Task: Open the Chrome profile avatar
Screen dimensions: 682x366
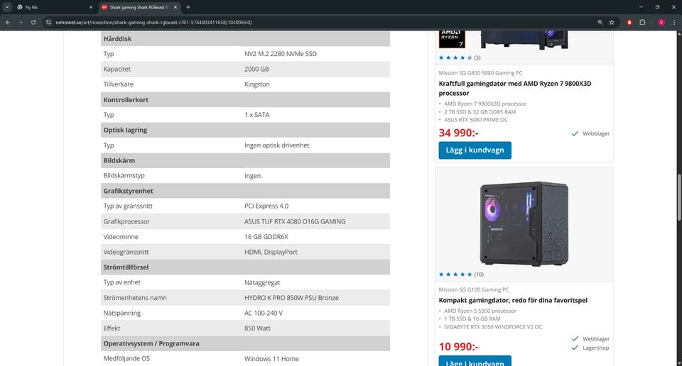Action: coord(661,22)
